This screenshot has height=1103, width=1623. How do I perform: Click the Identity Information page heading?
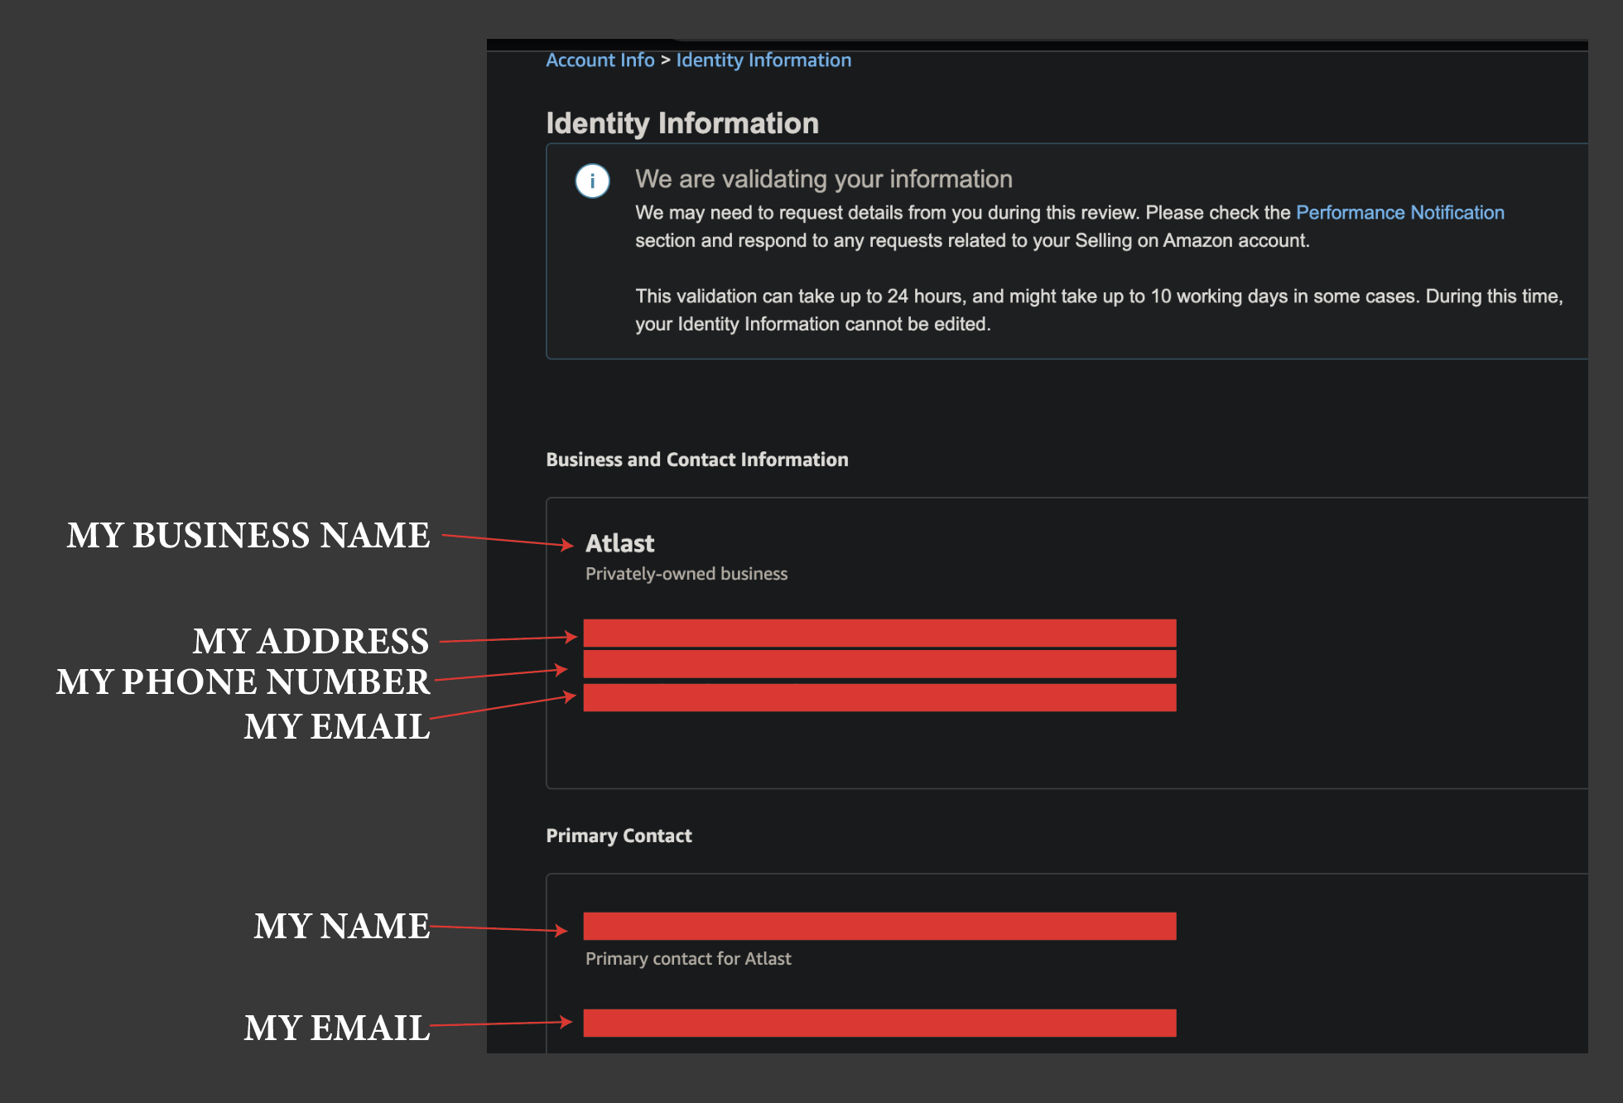682,123
